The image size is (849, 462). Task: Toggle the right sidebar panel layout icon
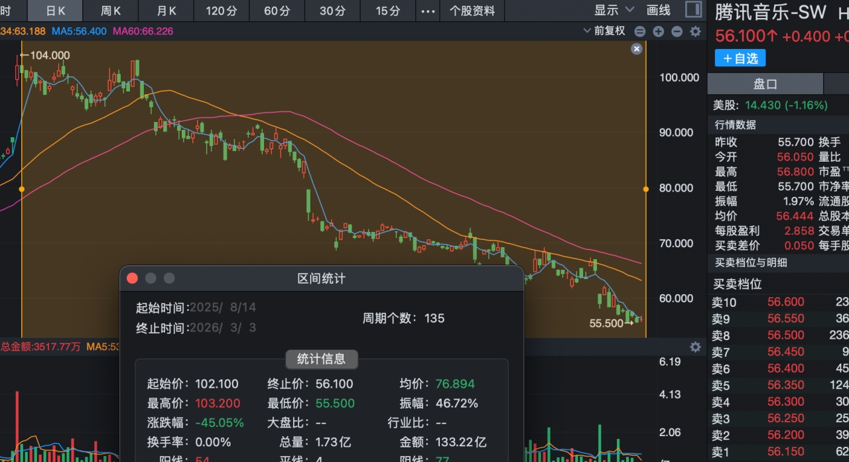coord(693,10)
